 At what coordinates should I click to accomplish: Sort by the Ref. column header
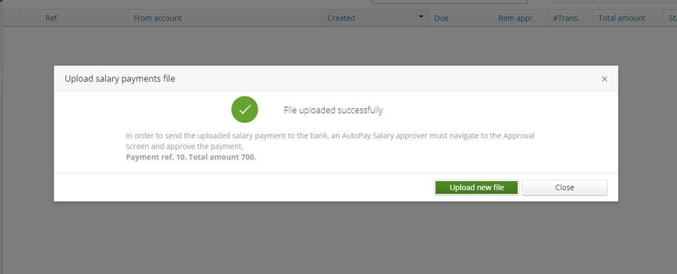click(x=52, y=18)
